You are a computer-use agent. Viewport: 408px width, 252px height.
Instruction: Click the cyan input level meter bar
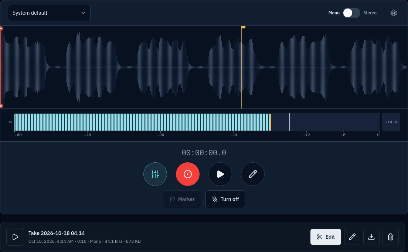(143, 122)
